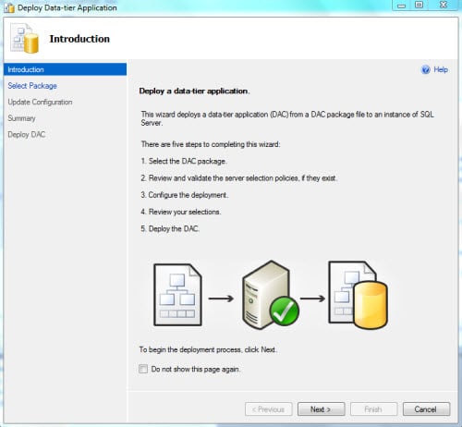The width and height of the screenshot is (462, 427).
Task: Open the Help link
Action: pyautogui.click(x=441, y=69)
